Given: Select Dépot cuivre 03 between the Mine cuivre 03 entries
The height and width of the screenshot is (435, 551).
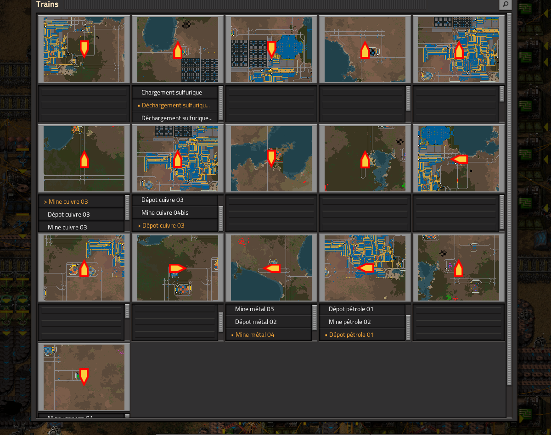Looking at the screenshot, I should pos(81,214).
